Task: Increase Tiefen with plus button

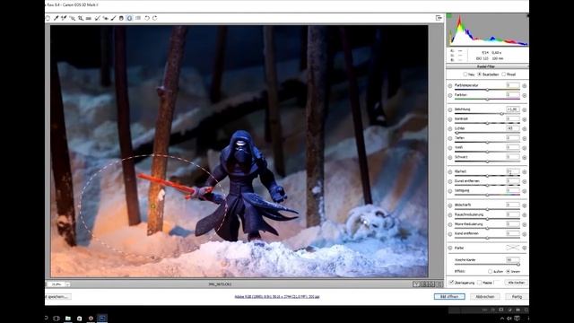Action: pyautogui.click(x=524, y=138)
